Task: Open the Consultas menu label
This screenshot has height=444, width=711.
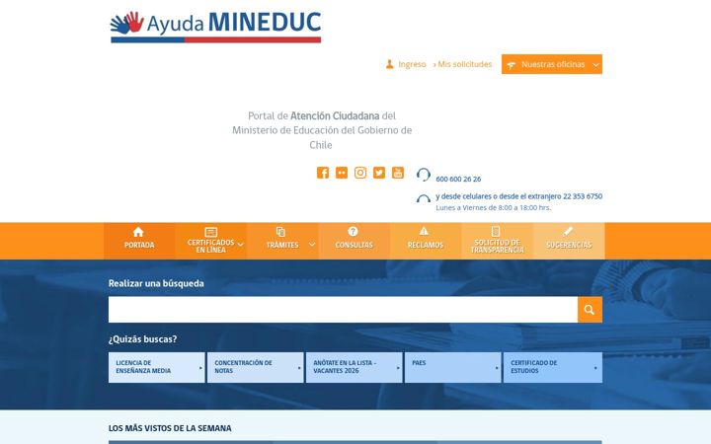Action: point(354,245)
